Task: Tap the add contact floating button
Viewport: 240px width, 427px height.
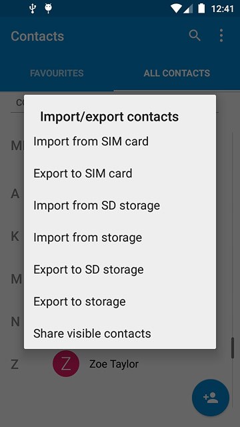Action: [x=211, y=398]
